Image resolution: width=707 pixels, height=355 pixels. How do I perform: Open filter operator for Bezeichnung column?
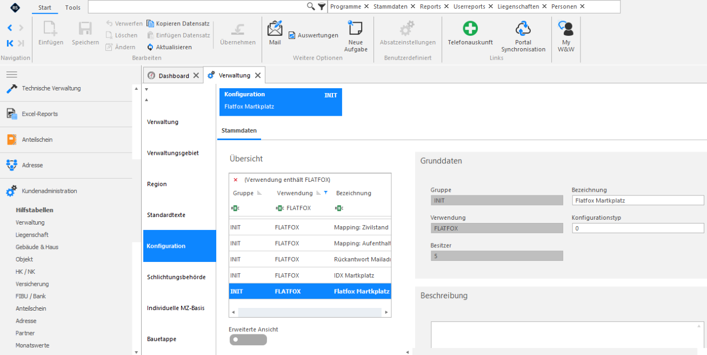339,208
